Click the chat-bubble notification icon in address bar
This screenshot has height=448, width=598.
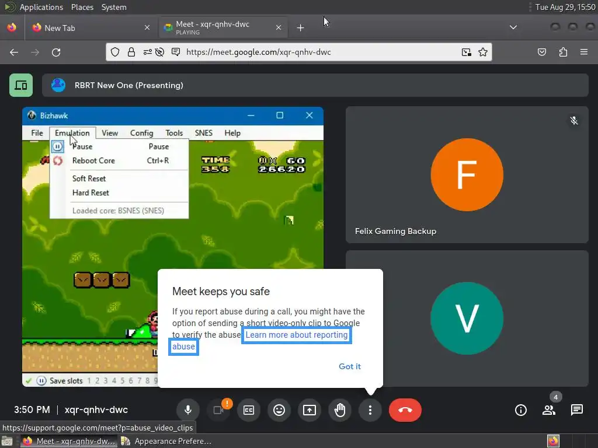tap(176, 52)
